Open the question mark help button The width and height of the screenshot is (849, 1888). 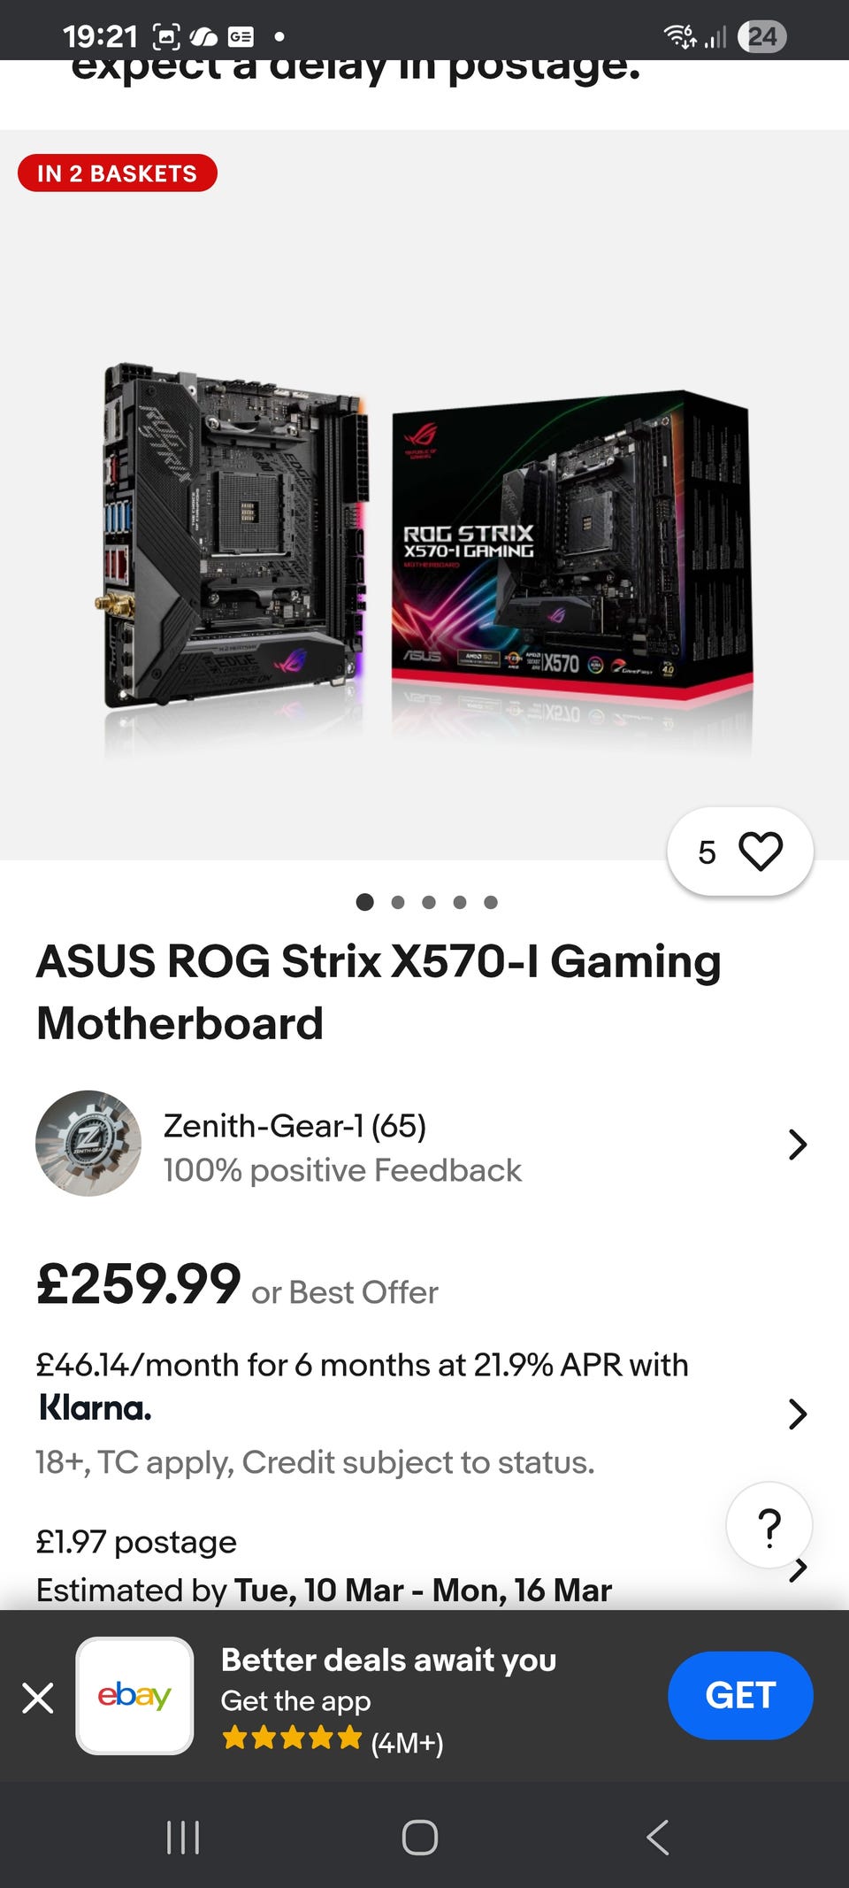(769, 1527)
